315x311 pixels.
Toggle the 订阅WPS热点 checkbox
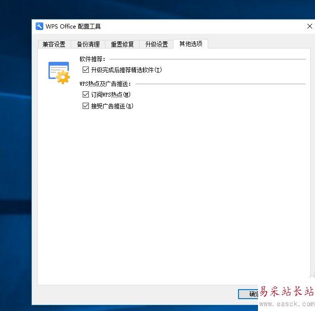point(86,94)
